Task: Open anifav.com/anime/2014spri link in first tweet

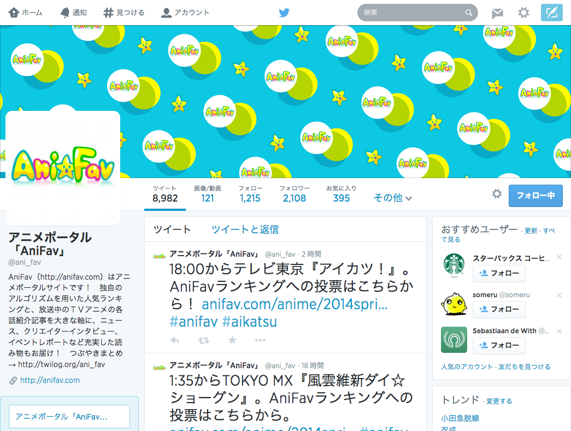Action: tap(294, 304)
